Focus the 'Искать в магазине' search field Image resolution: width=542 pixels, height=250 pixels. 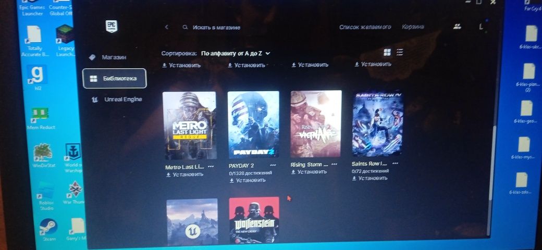[216, 27]
